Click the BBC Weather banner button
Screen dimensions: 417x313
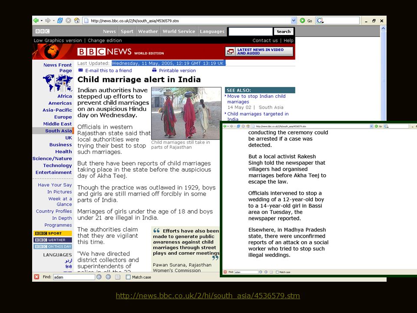(53, 240)
